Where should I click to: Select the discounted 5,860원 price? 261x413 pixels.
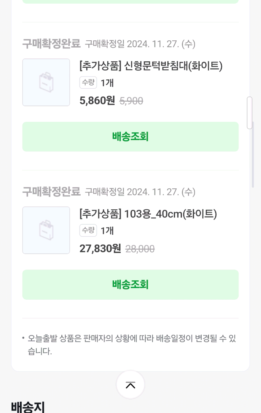pyautogui.click(x=96, y=100)
